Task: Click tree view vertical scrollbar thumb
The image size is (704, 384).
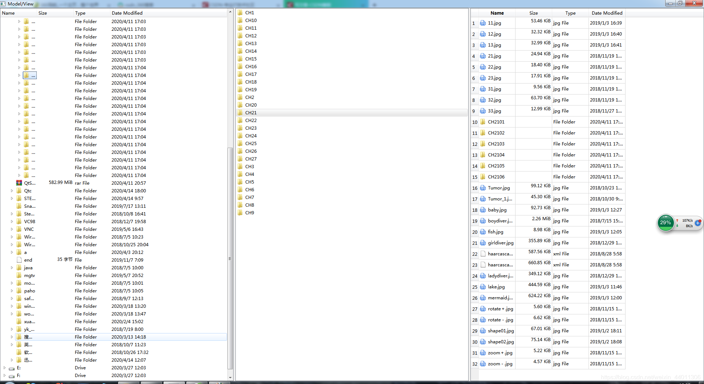Action: pos(230,258)
